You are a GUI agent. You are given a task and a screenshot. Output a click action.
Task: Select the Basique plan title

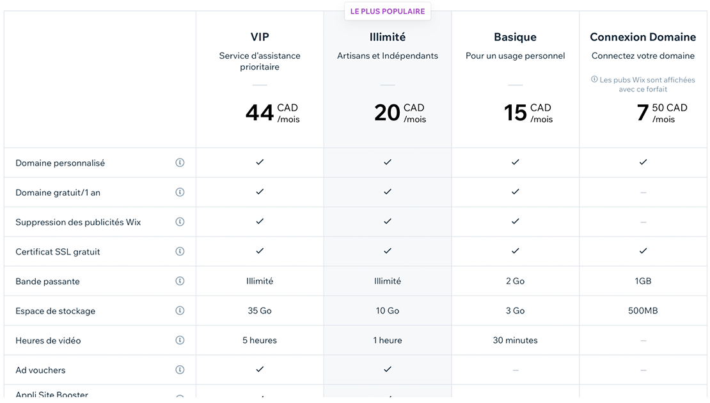tap(516, 37)
